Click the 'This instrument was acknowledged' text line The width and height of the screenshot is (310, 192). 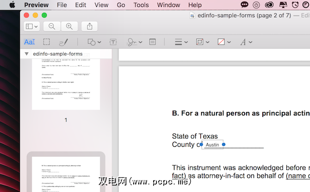pos(241,168)
